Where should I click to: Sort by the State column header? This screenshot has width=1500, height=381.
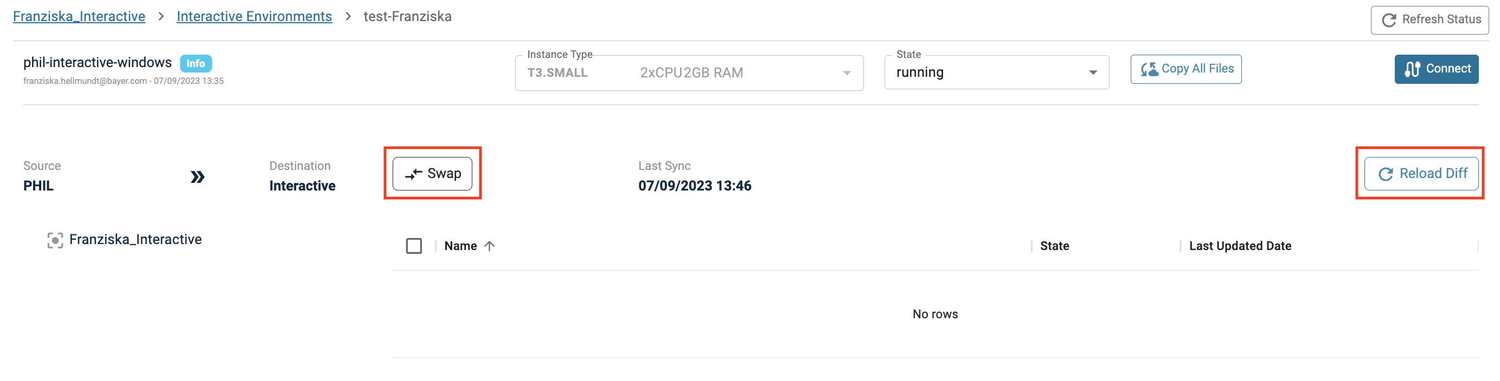click(1054, 246)
